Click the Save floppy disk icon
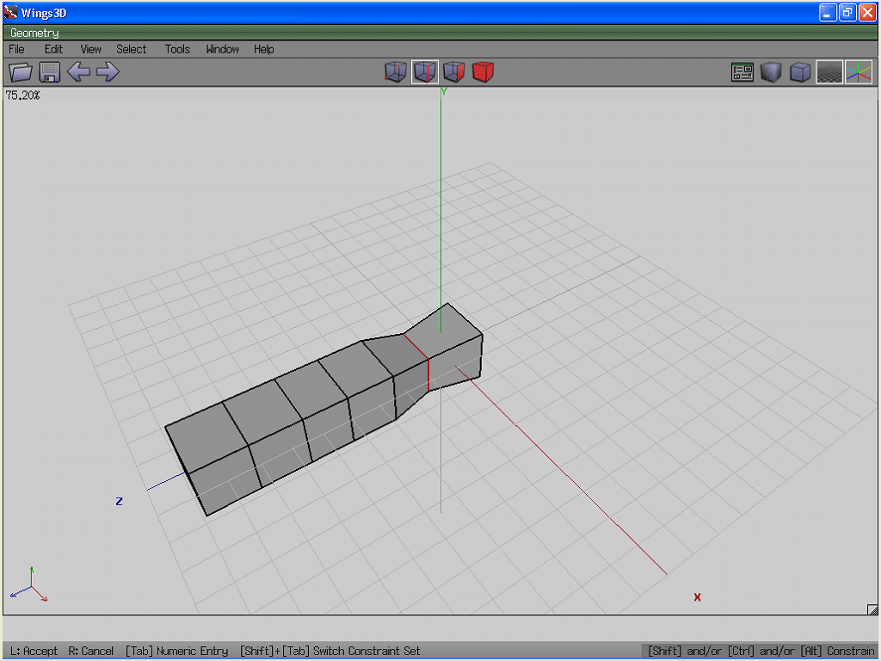 (49, 72)
